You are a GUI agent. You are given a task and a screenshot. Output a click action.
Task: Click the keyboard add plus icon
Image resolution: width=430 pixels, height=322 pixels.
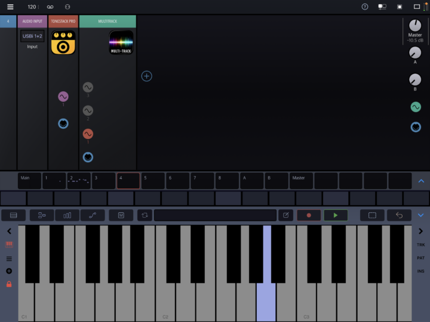9,271
